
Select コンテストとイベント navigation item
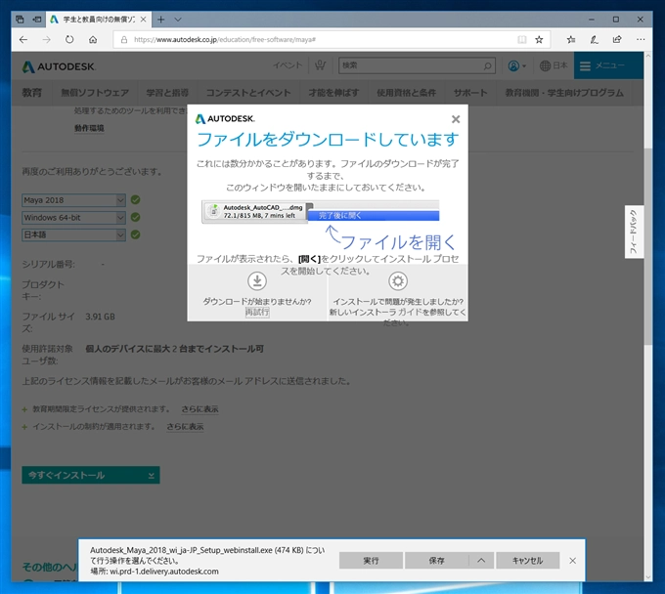pos(248,93)
